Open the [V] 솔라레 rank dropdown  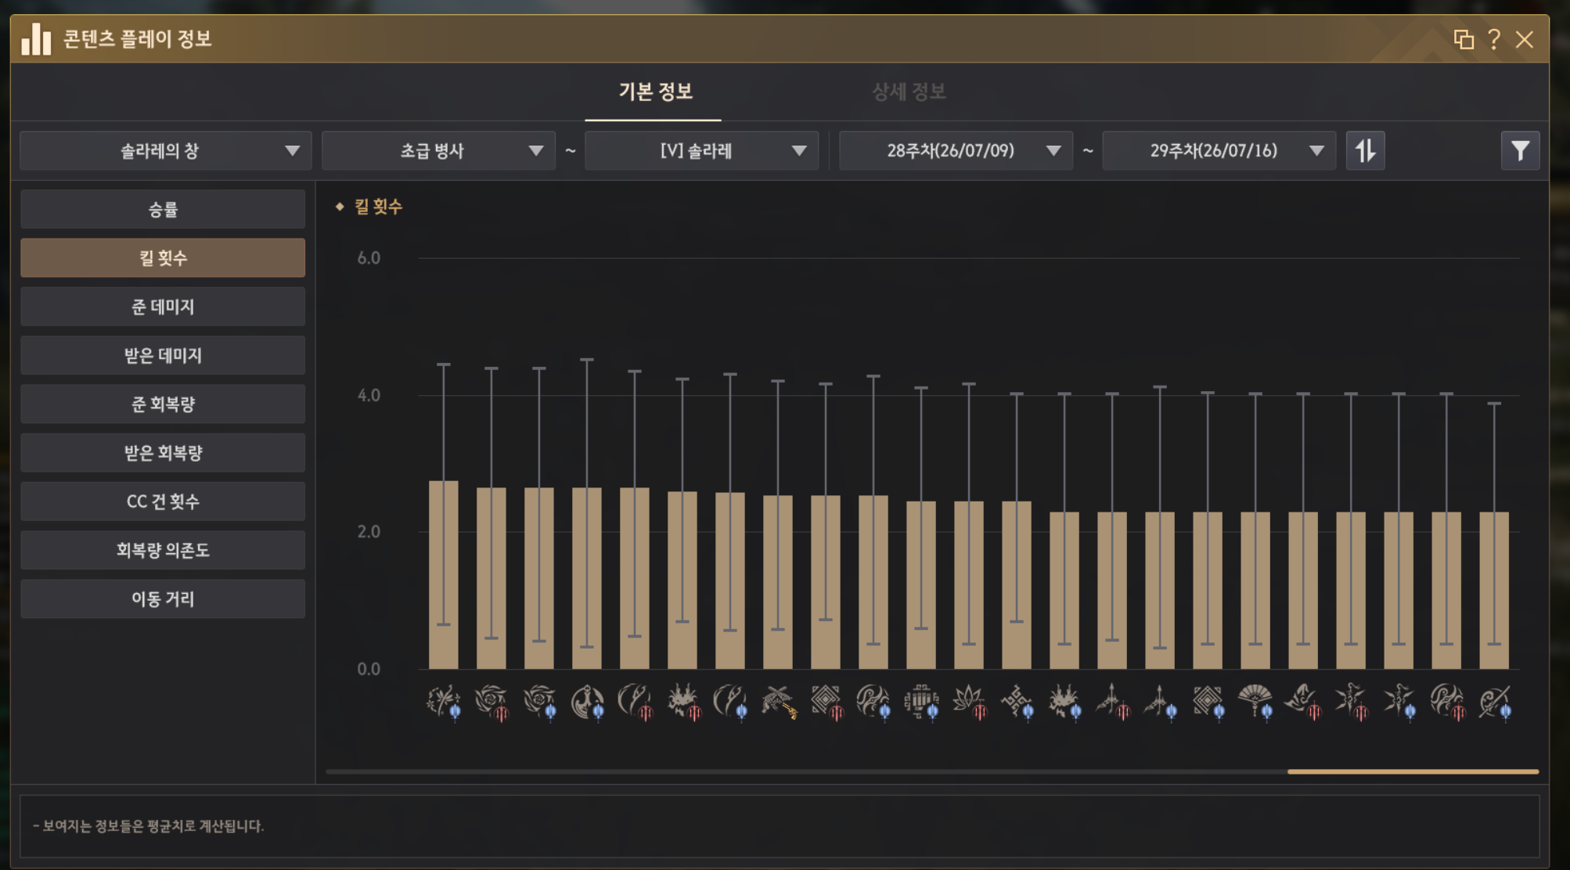click(701, 150)
